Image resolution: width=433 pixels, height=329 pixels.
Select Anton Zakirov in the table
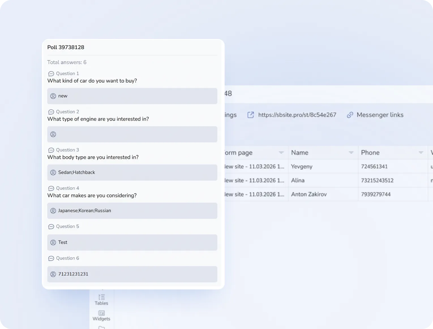[309, 194]
